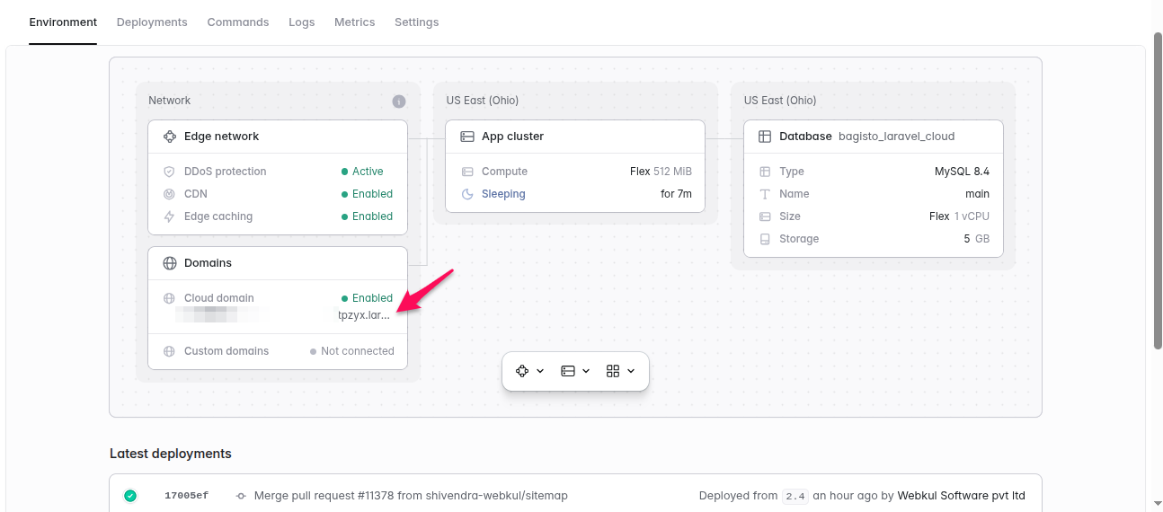The height and width of the screenshot is (512, 1163).
Task: Click the CDN Enabled status
Action: (368, 194)
